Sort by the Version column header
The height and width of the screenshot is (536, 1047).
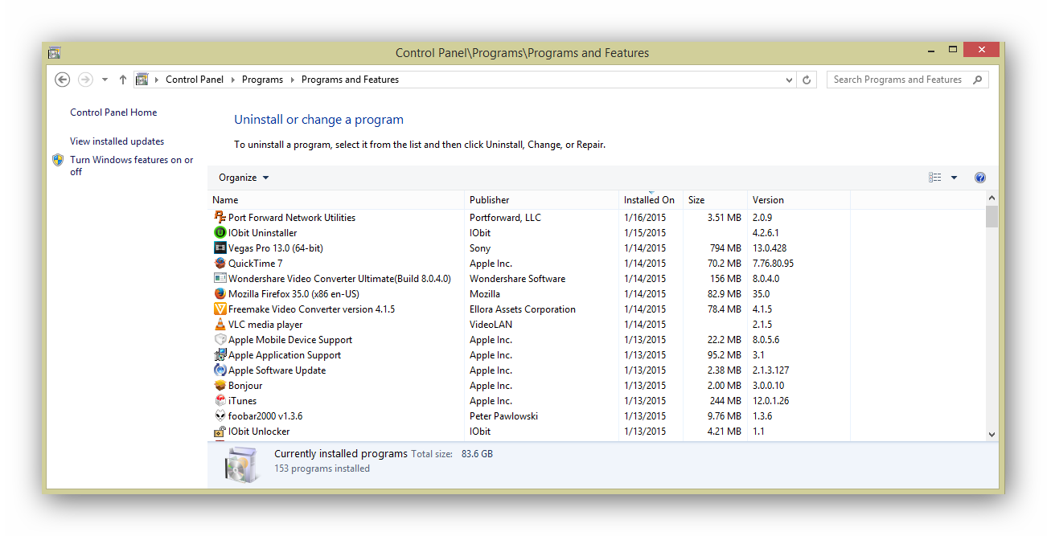click(799, 200)
